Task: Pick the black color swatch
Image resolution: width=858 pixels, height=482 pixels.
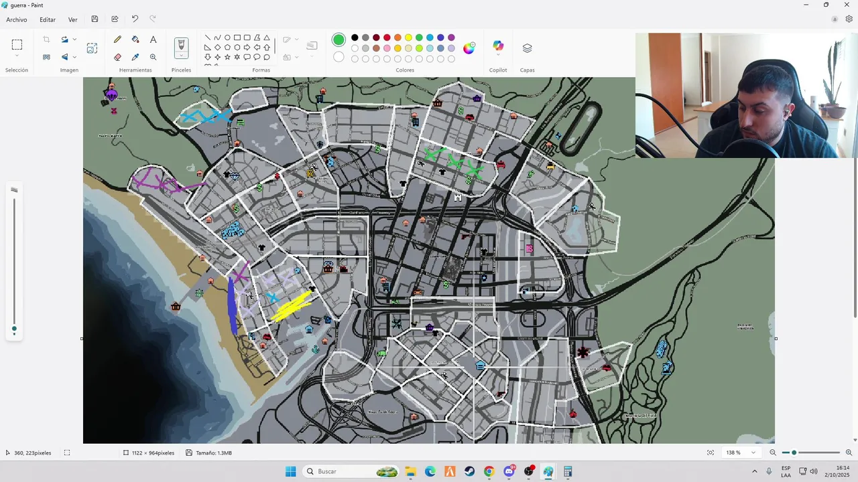Action: [x=355, y=37]
